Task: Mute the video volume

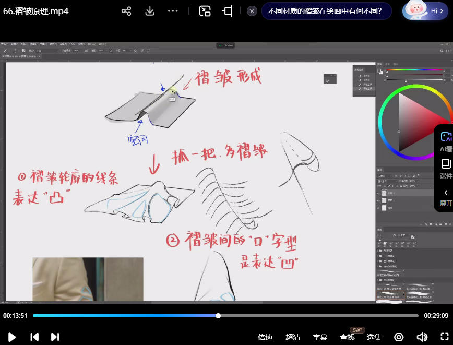Action: click(422, 337)
